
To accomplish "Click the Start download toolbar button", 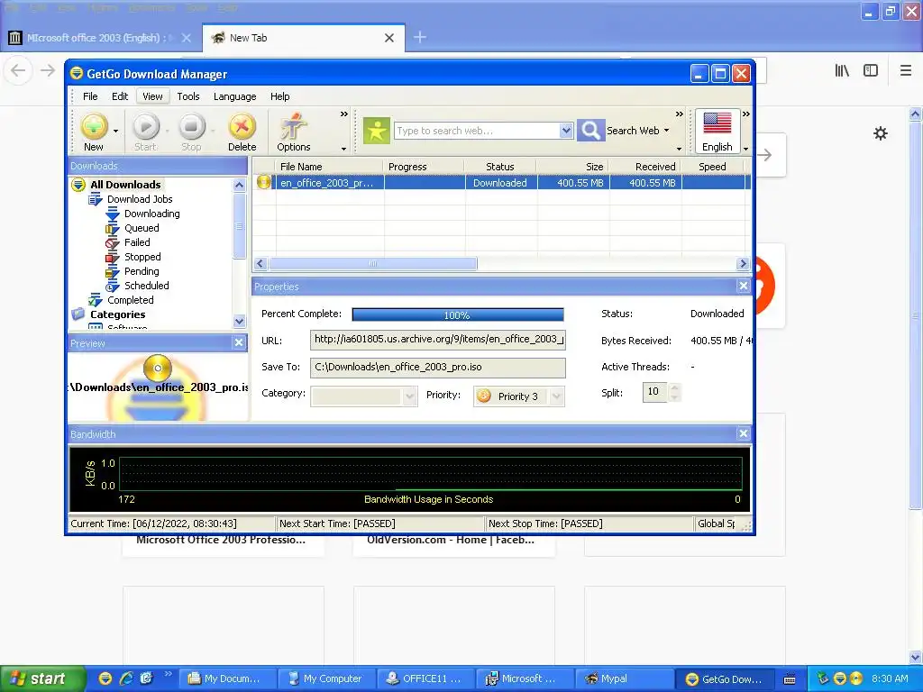I will (145, 132).
